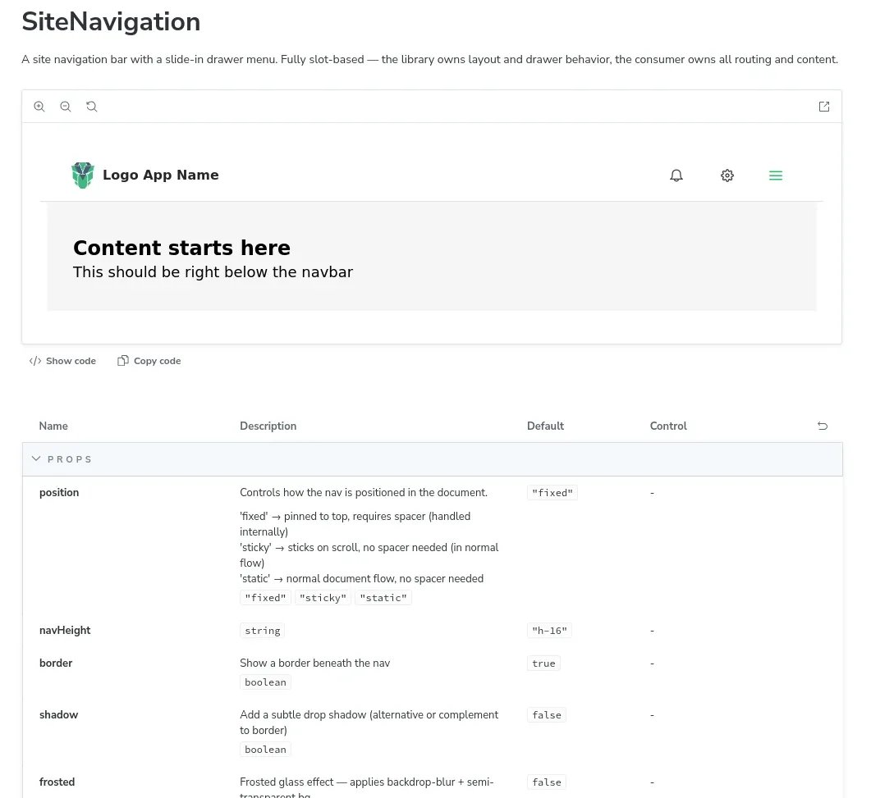Click the "fixed" type option tag under description
This screenshot has height=798, width=871.
265,598
